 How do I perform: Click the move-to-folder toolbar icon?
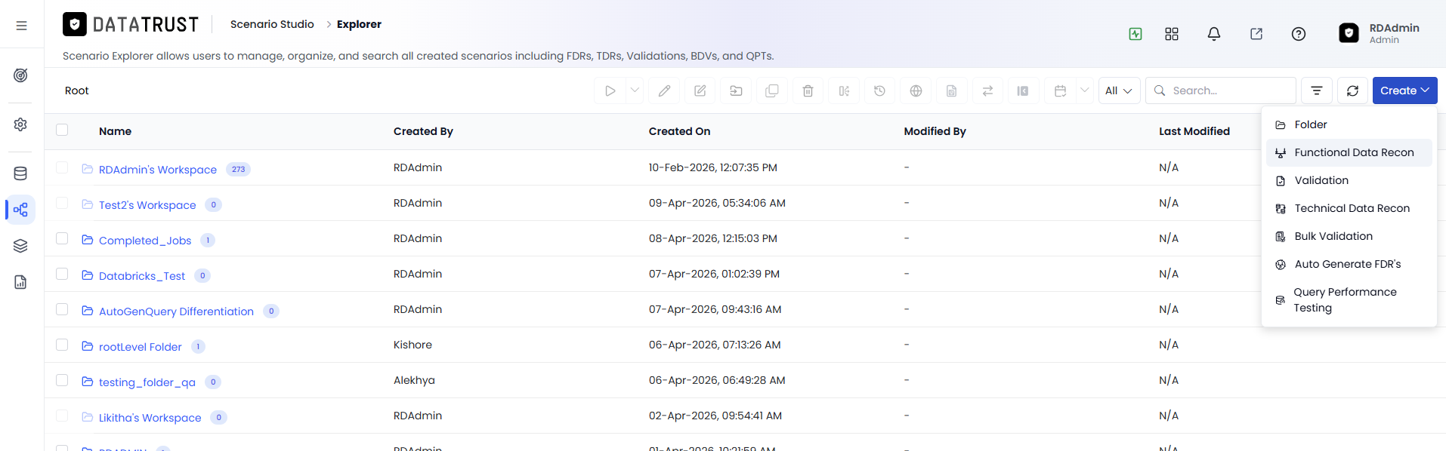click(736, 91)
